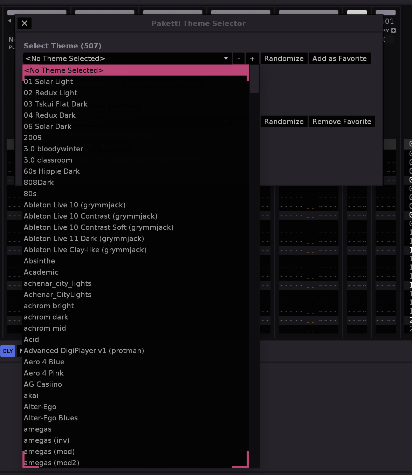Select Alter-Ego Blues theme

[51, 418]
